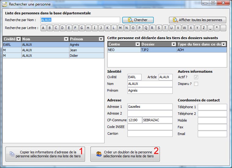
Task: Filter by letter W
Action: 185,28
